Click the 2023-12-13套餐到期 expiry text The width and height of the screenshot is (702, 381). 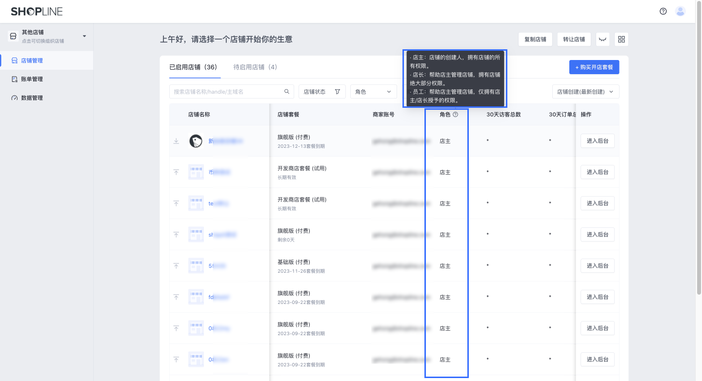(301, 146)
